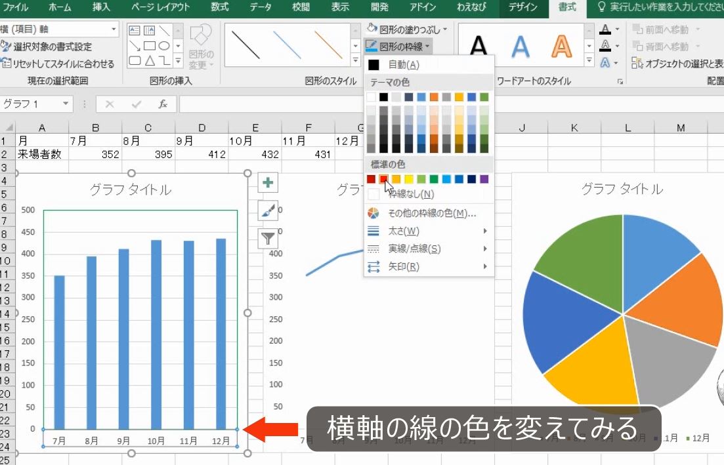
Task: Select the rectangle shape in shape gallery
Action: click(x=149, y=46)
